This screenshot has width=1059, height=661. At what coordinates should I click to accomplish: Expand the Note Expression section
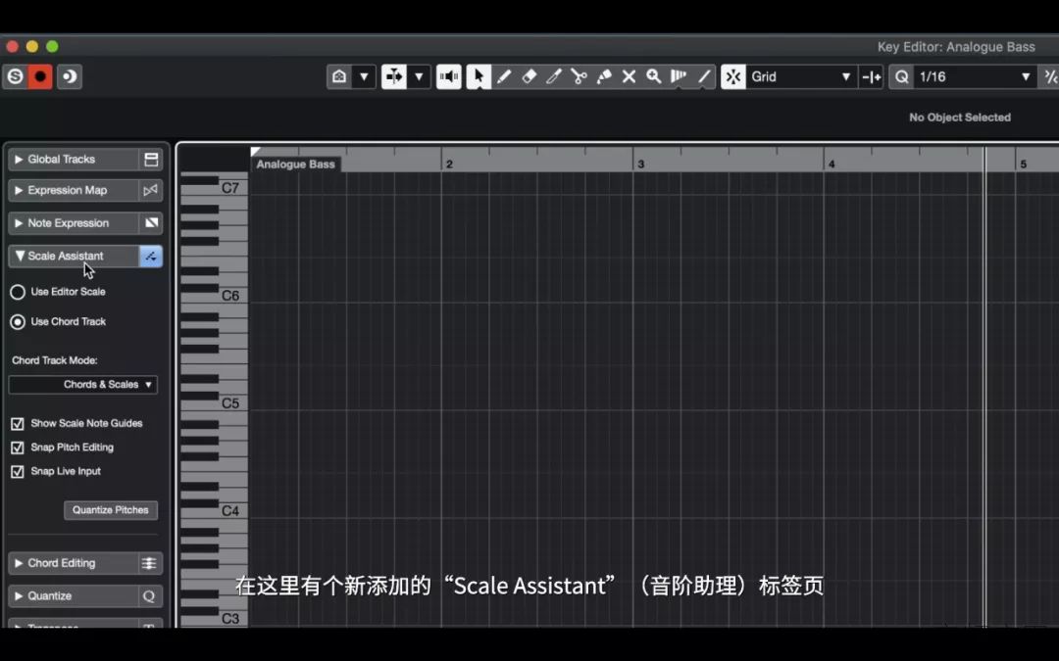[x=73, y=223]
